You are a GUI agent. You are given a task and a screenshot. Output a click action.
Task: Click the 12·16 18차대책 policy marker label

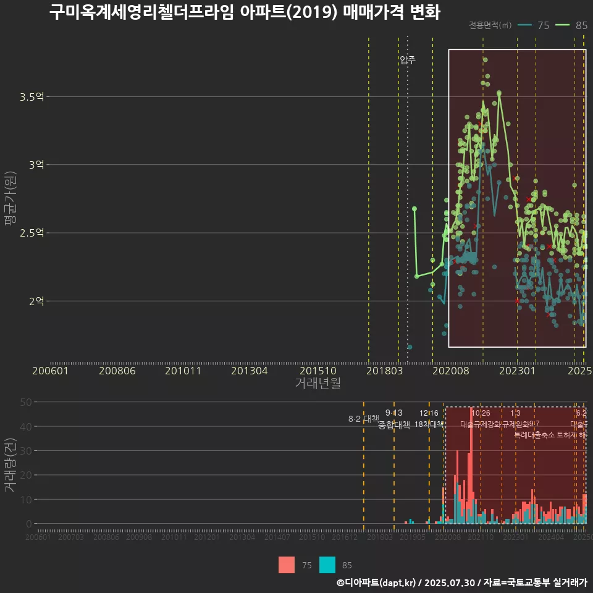tap(429, 419)
